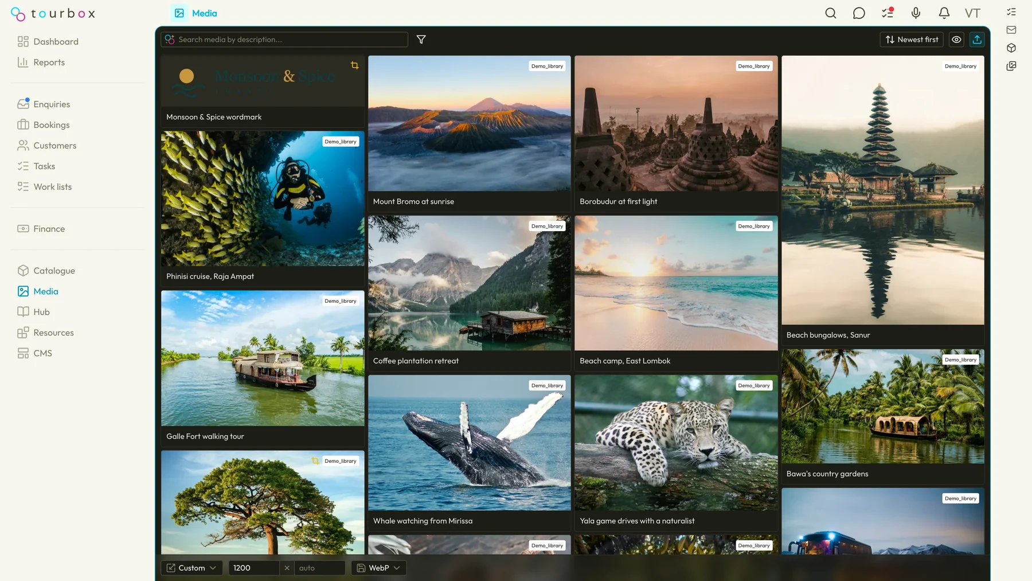
Task: Open the Custom size preset dropdown
Action: coord(191,568)
